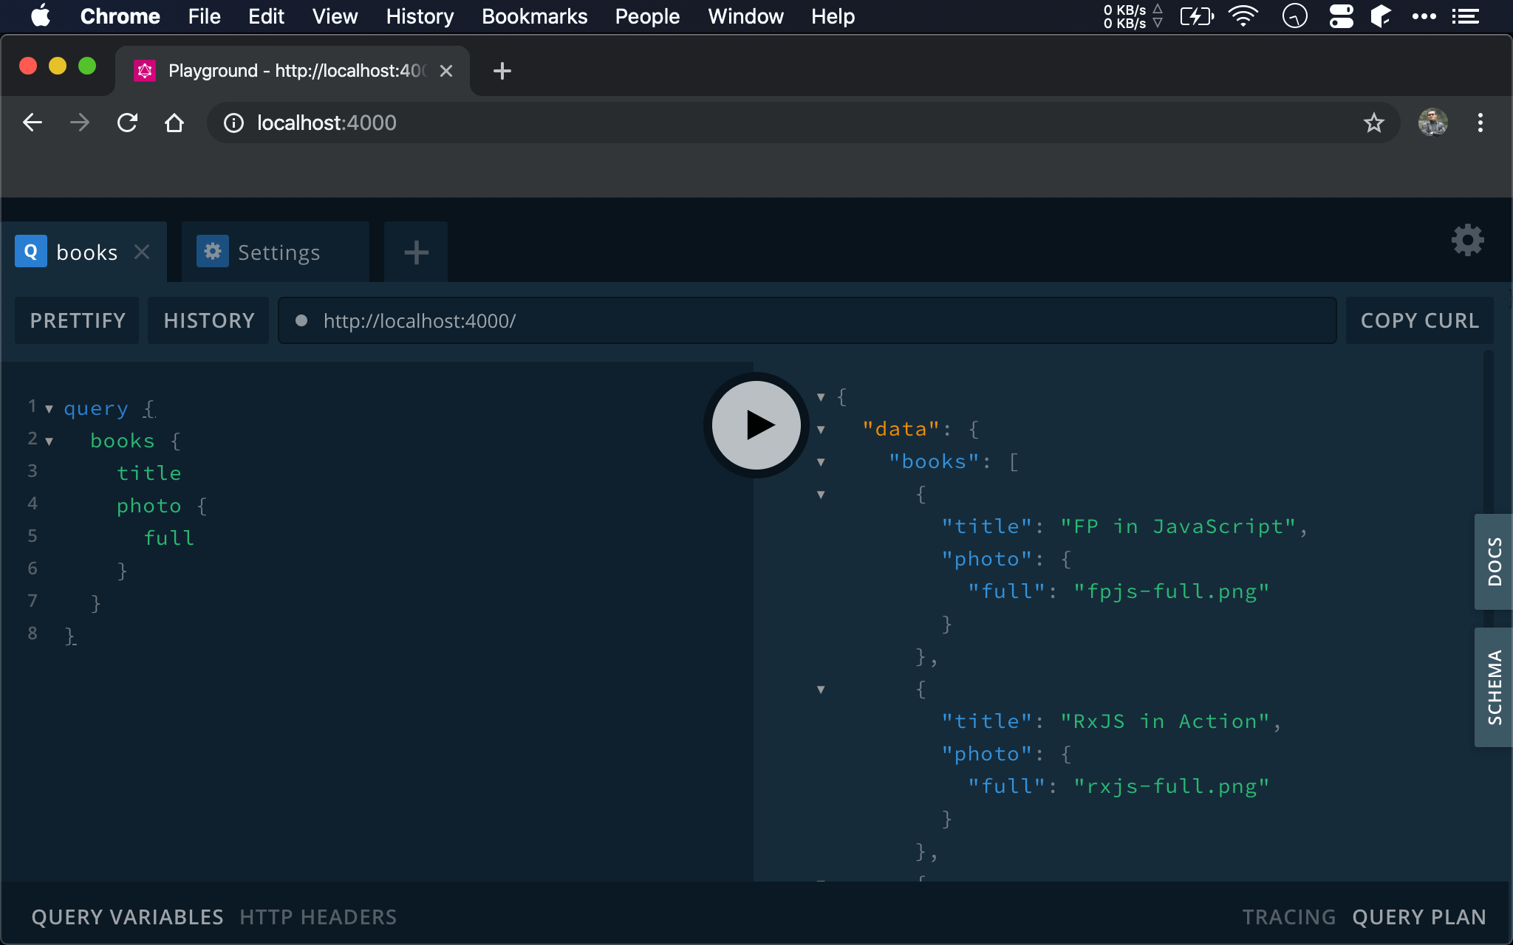The width and height of the screenshot is (1513, 945).
Task: Open a new Chrome tab
Action: point(502,71)
